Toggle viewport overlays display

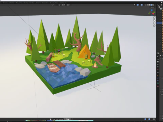(x=142, y=5)
